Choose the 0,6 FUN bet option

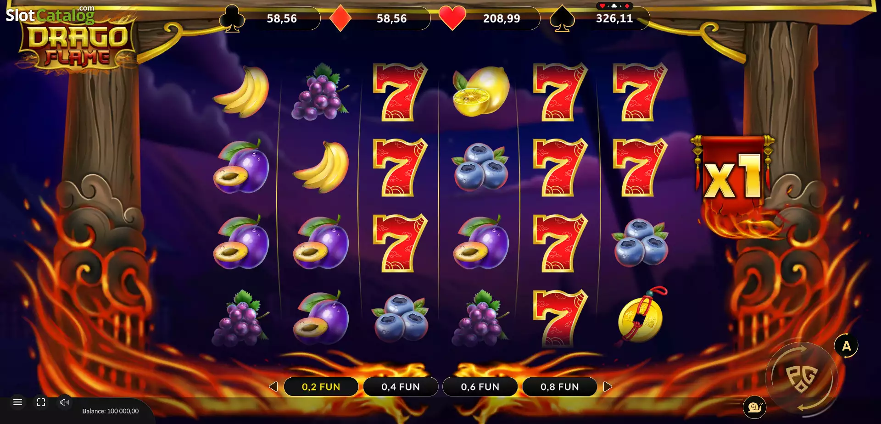point(480,387)
